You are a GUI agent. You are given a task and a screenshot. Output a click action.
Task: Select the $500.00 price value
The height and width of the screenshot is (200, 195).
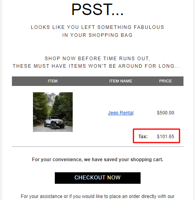pos(165,113)
